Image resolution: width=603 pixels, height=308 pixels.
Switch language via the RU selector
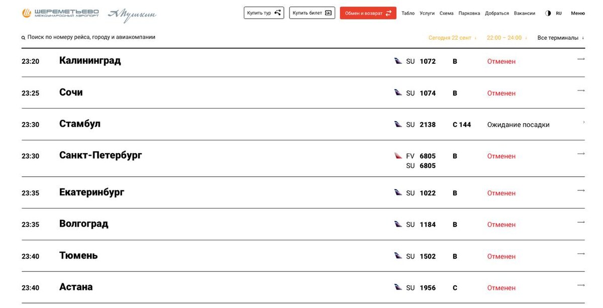pyautogui.click(x=559, y=14)
